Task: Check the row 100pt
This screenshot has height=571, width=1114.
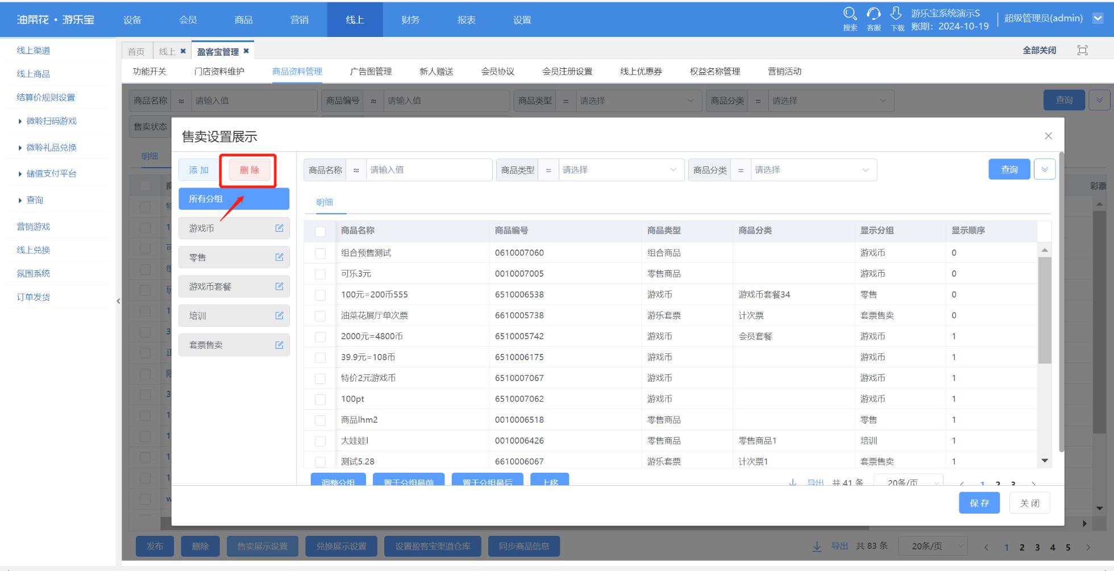Action: (x=320, y=399)
